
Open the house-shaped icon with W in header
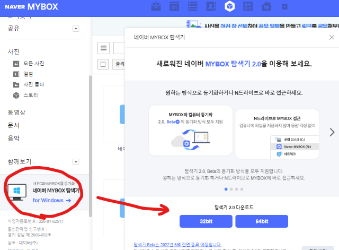[266, 6]
